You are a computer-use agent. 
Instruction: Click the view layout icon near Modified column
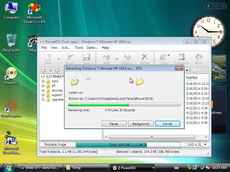[x=195, y=71]
